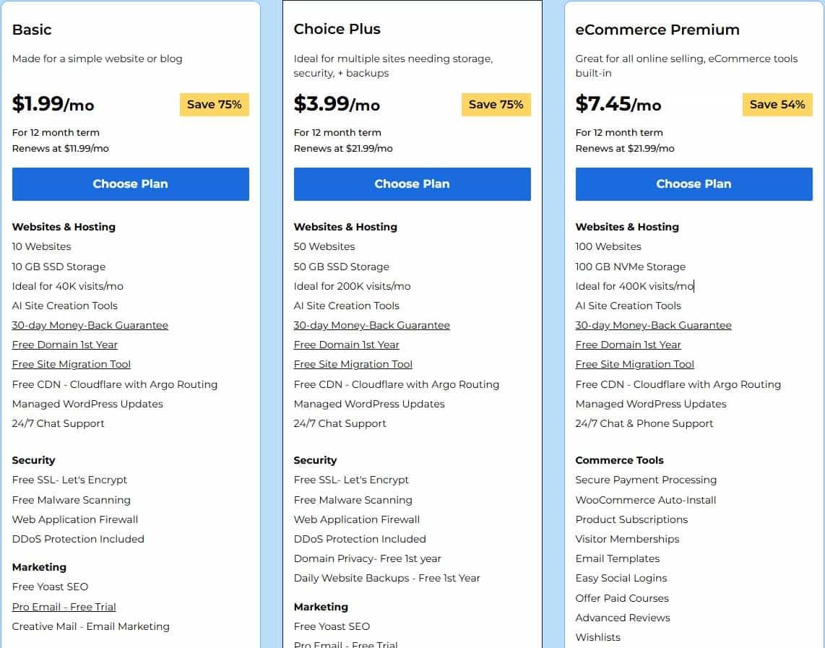
Task: Click Choose Plan button for Choice Plus
Action: (x=412, y=184)
